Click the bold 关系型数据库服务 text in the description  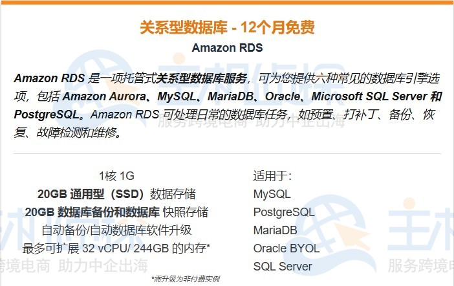[x=202, y=79]
